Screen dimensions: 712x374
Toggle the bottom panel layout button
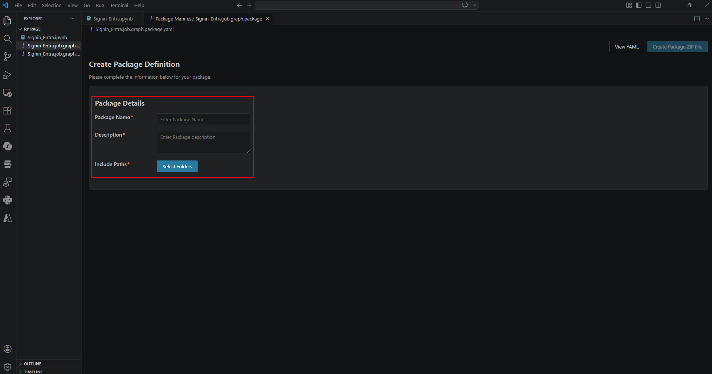coord(648,5)
